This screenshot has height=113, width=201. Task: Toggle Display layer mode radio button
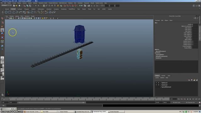pos(157,76)
